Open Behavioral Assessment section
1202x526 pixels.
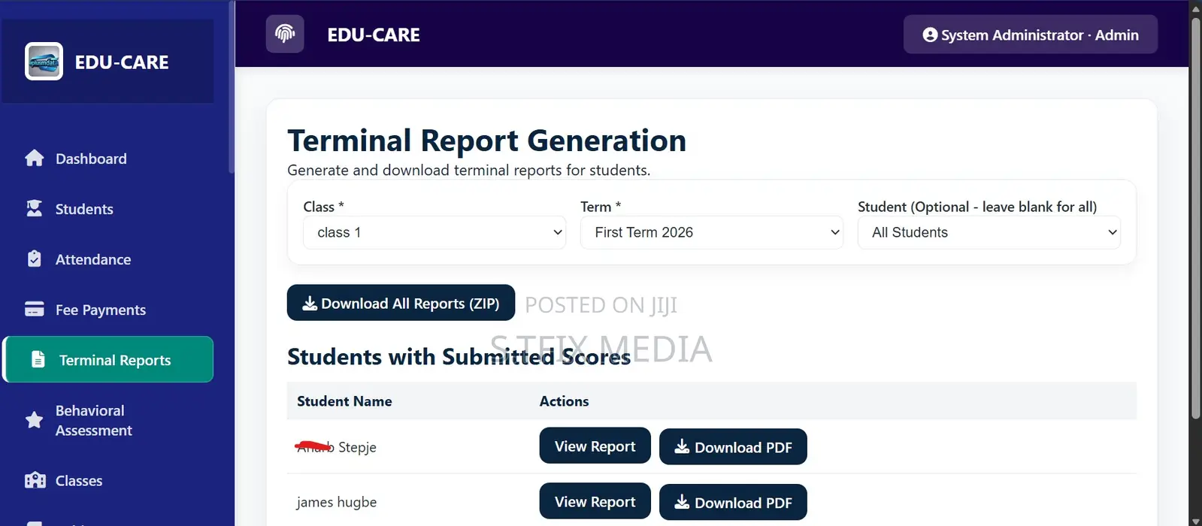pyautogui.click(x=107, y=420)
